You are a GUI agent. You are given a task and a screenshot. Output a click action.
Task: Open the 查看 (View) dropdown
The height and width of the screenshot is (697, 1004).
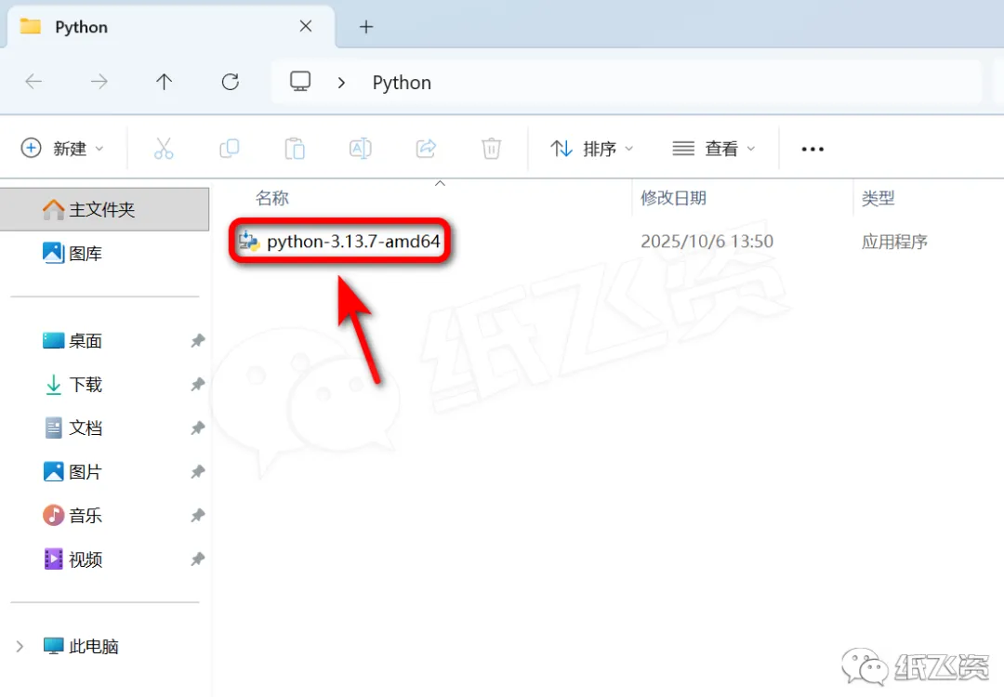[714, 149]
